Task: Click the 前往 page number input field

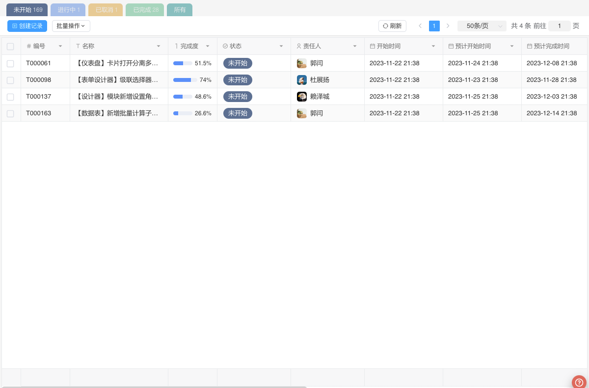Action: 559,26
